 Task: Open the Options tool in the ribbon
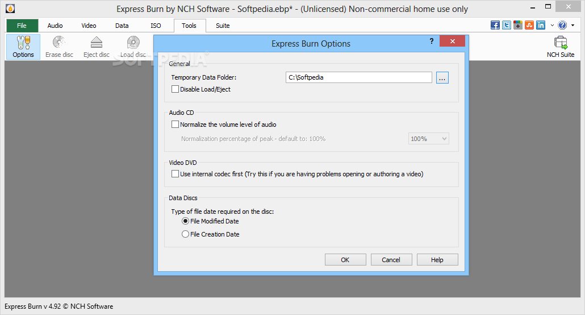click(x=23, y=47)
